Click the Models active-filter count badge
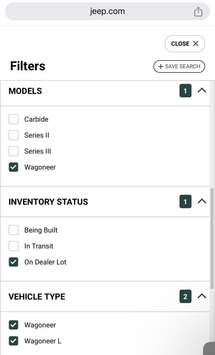This screenshot has width=215, height=355. click(x=185, y=91)
